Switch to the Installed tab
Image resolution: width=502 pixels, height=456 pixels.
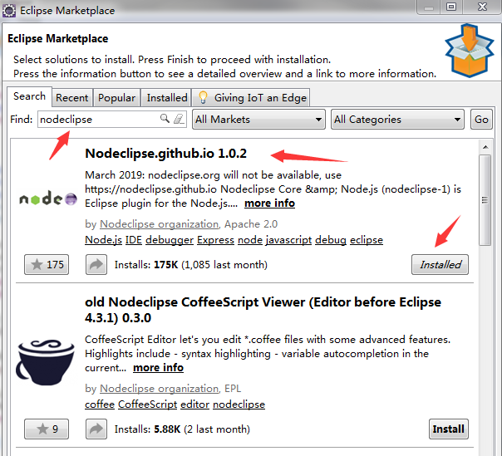tap(167, 98)
